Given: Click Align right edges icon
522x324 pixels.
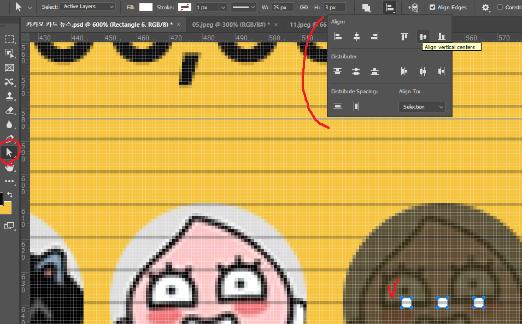Looking at the screenshot, I should [374, 37].
